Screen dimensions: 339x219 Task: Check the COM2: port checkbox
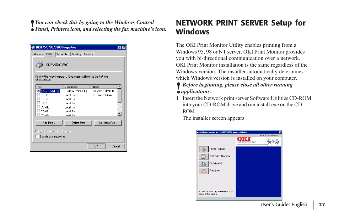[38, 111]
